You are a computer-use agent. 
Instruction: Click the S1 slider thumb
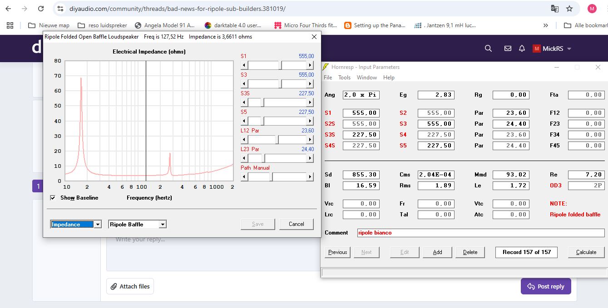pos(280,65)
